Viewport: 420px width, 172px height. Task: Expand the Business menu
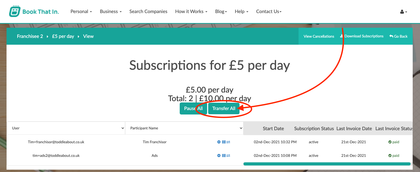click(x=111, y=12)
